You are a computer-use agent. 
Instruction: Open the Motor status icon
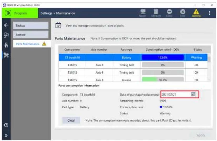(142, 13)
